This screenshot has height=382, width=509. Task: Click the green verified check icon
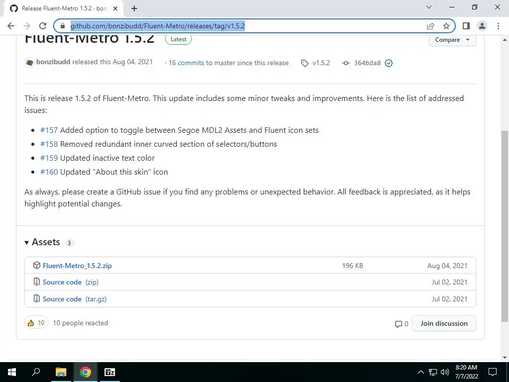tap(389, 63)
